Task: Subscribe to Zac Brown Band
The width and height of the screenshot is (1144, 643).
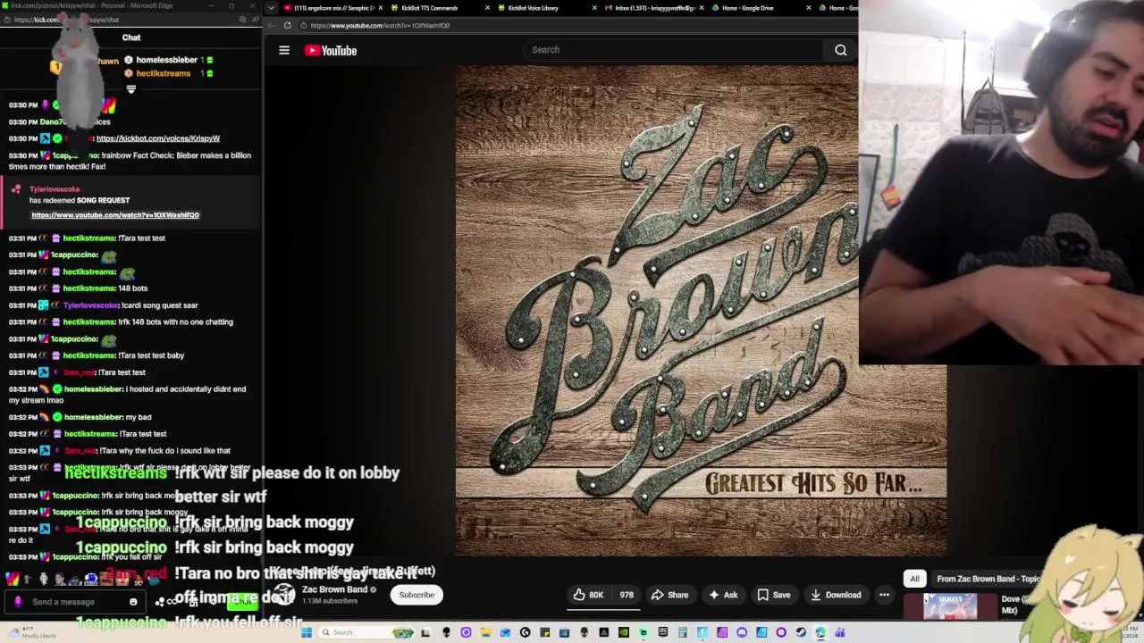Action: [416, 595]
